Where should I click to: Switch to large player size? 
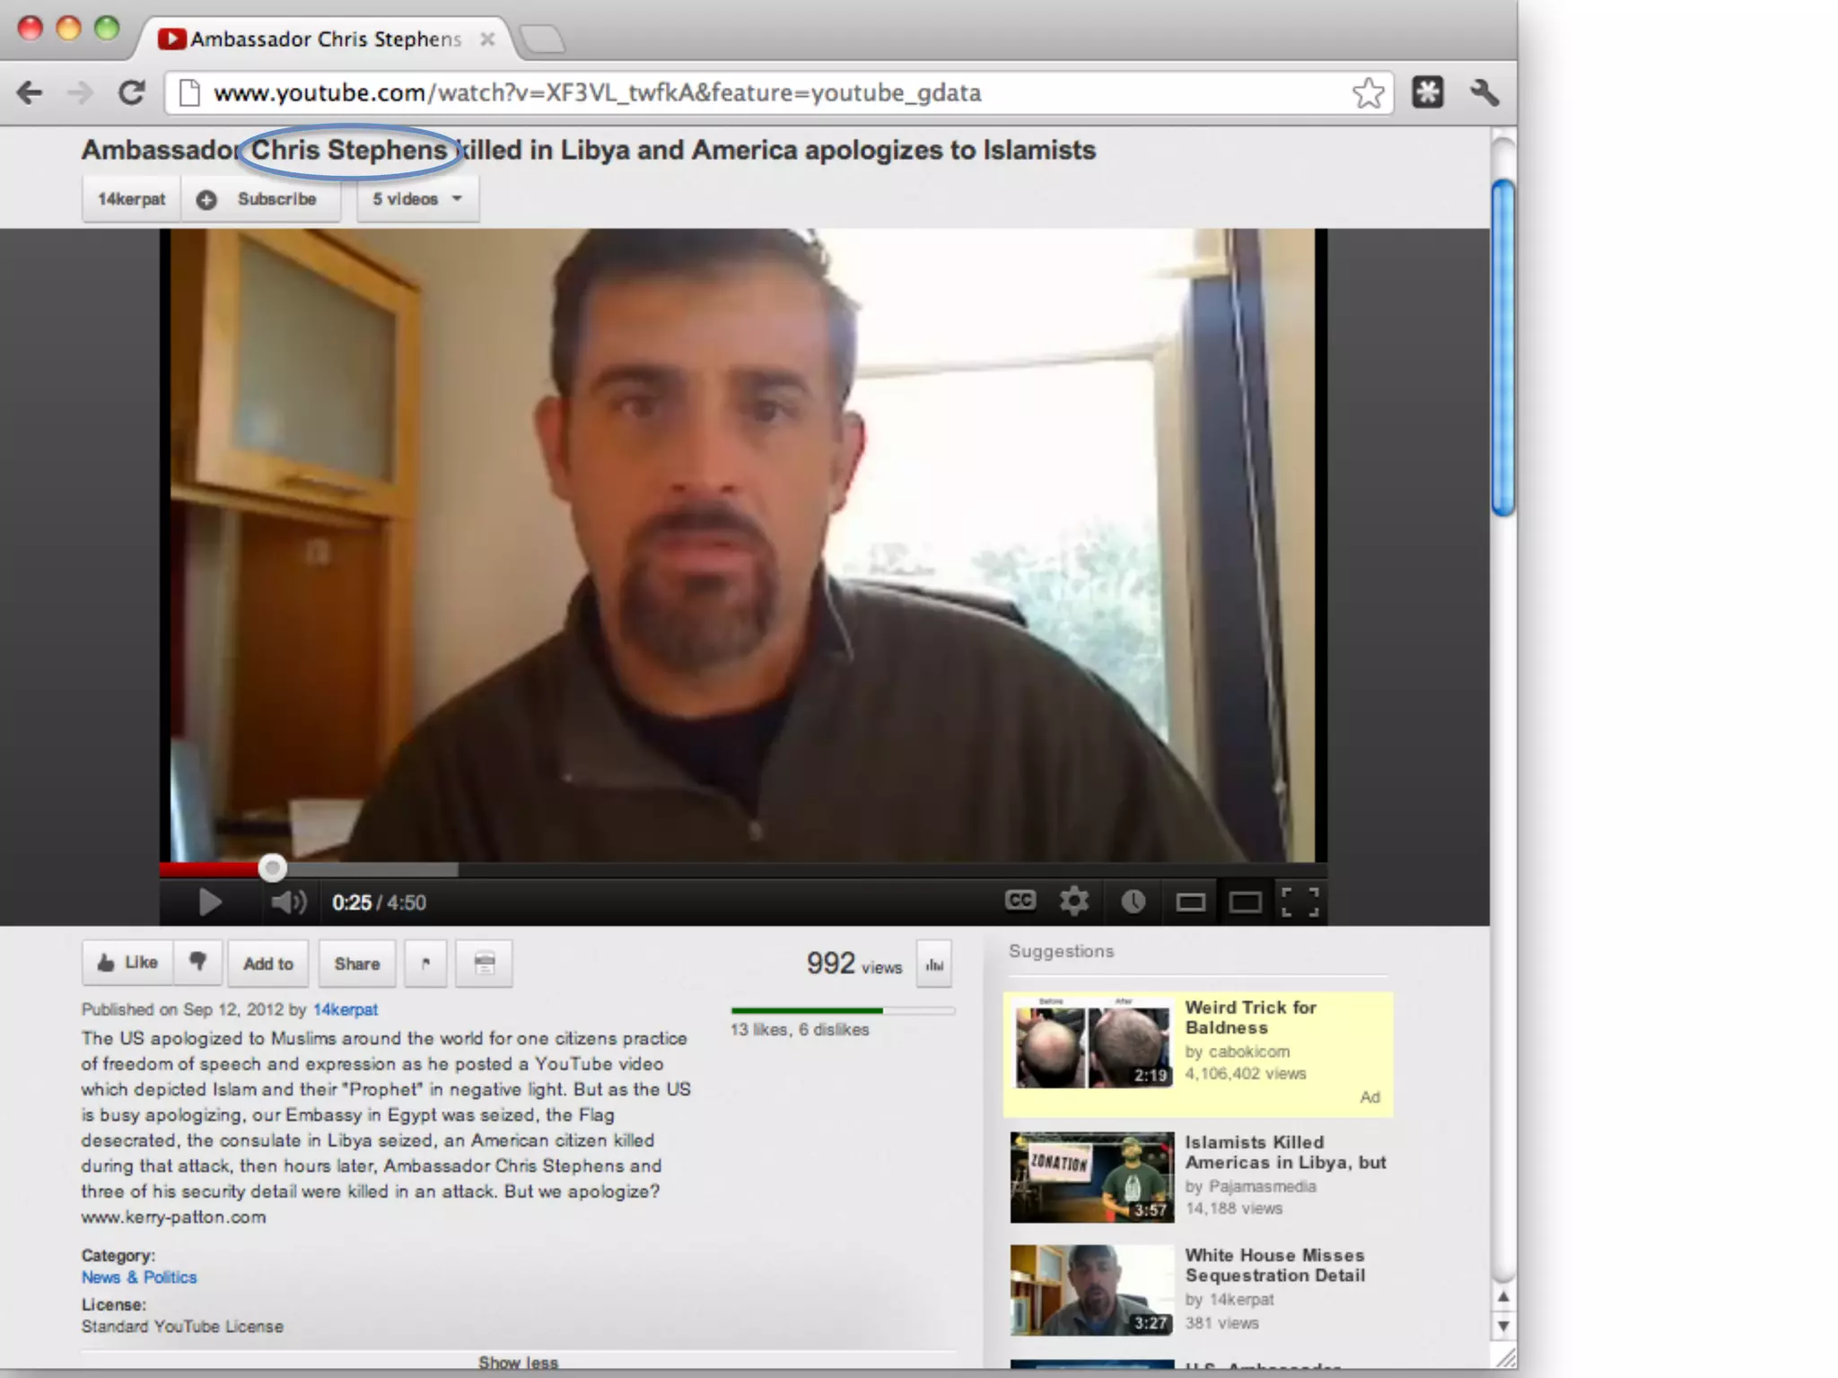click(1245, 902)
